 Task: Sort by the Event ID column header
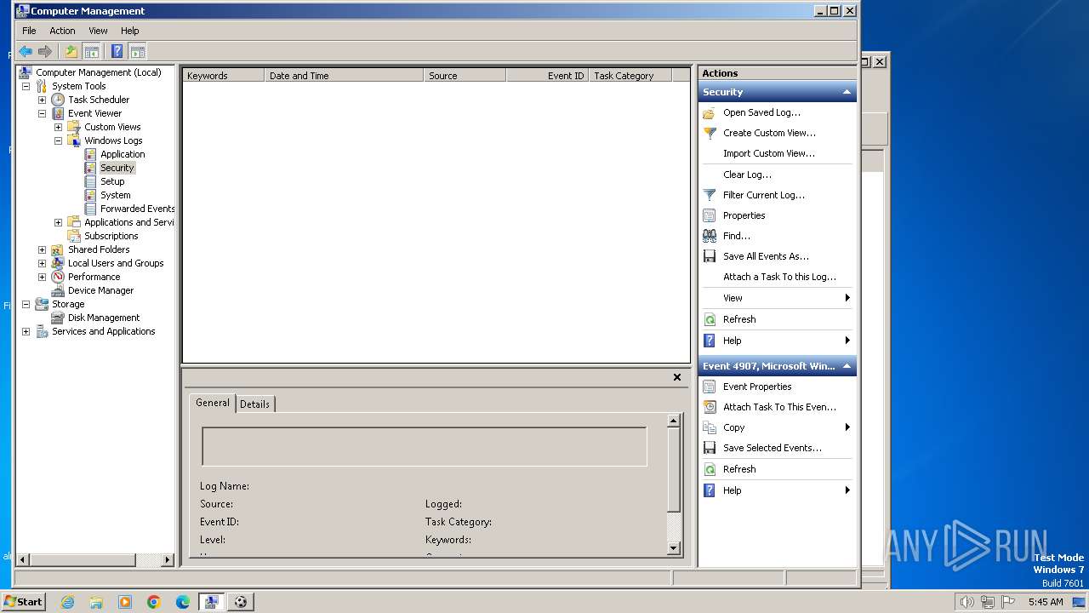(x=547, y=76)
